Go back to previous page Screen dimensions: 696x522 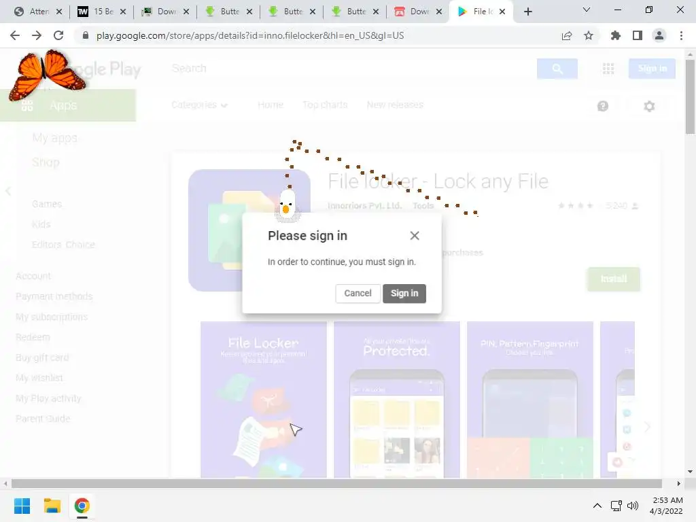coord(15,35)
